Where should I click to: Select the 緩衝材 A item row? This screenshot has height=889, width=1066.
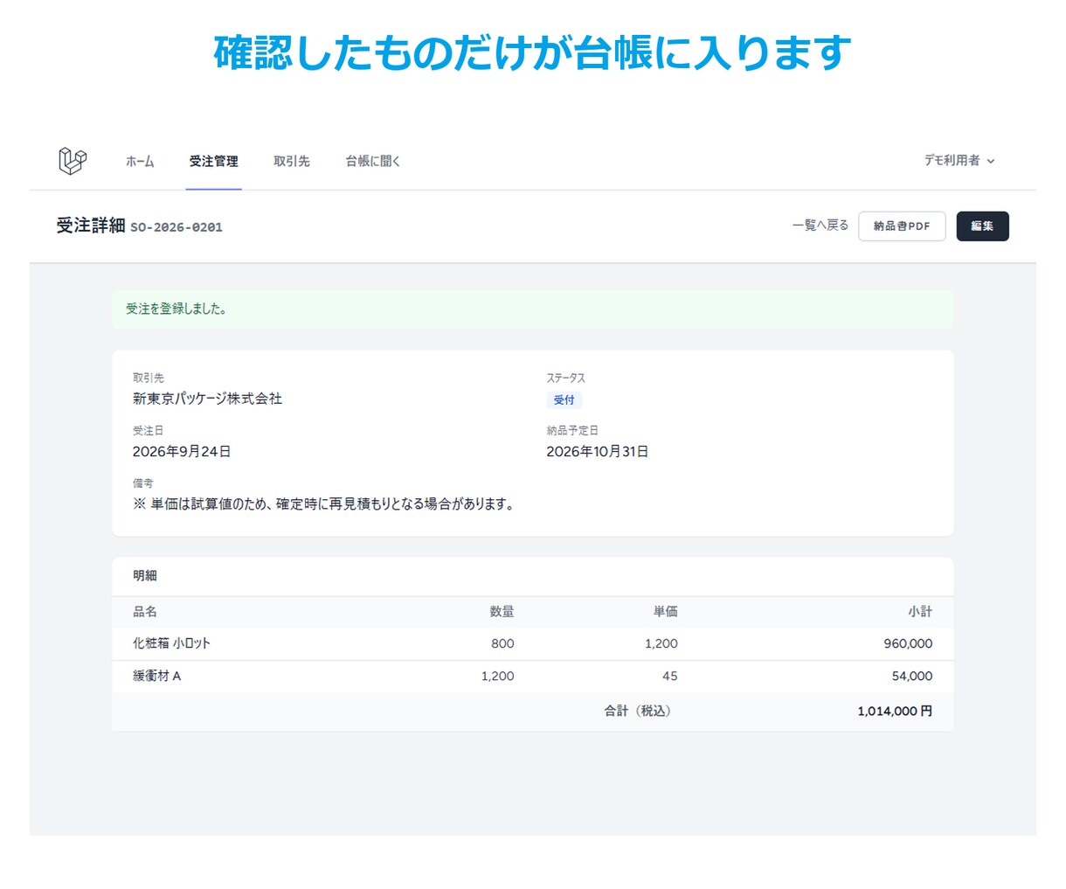click(533, 677)
